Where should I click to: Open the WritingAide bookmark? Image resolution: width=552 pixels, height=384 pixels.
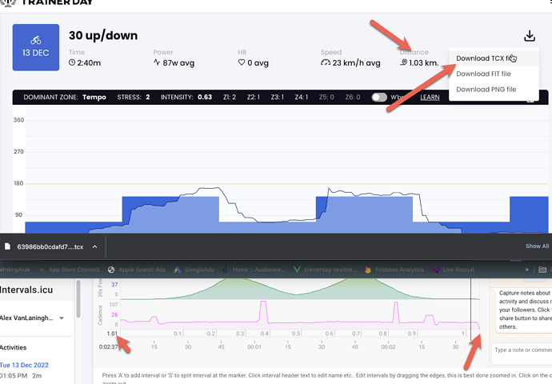coord(15,270)
